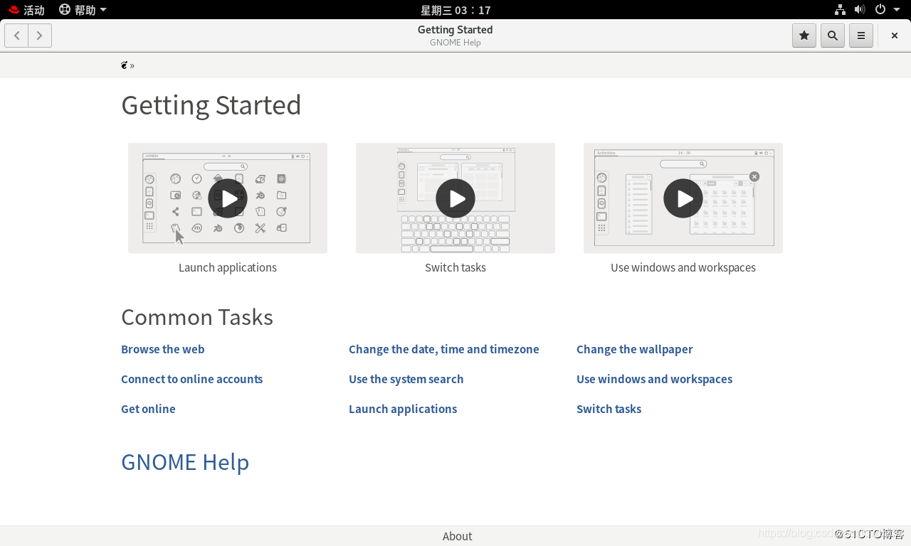Click the About link in the footer
This screenshot has height=546, width=911.
coord(458,536)
